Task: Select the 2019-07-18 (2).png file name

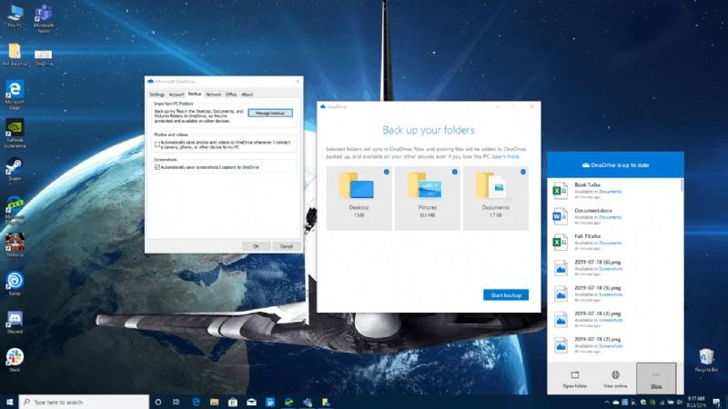Action: coord(598,339)
